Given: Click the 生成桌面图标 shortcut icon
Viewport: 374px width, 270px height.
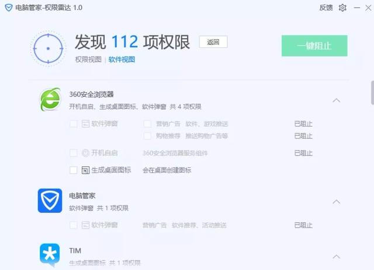Looking at the screenshot, I should tap(85, 170).
